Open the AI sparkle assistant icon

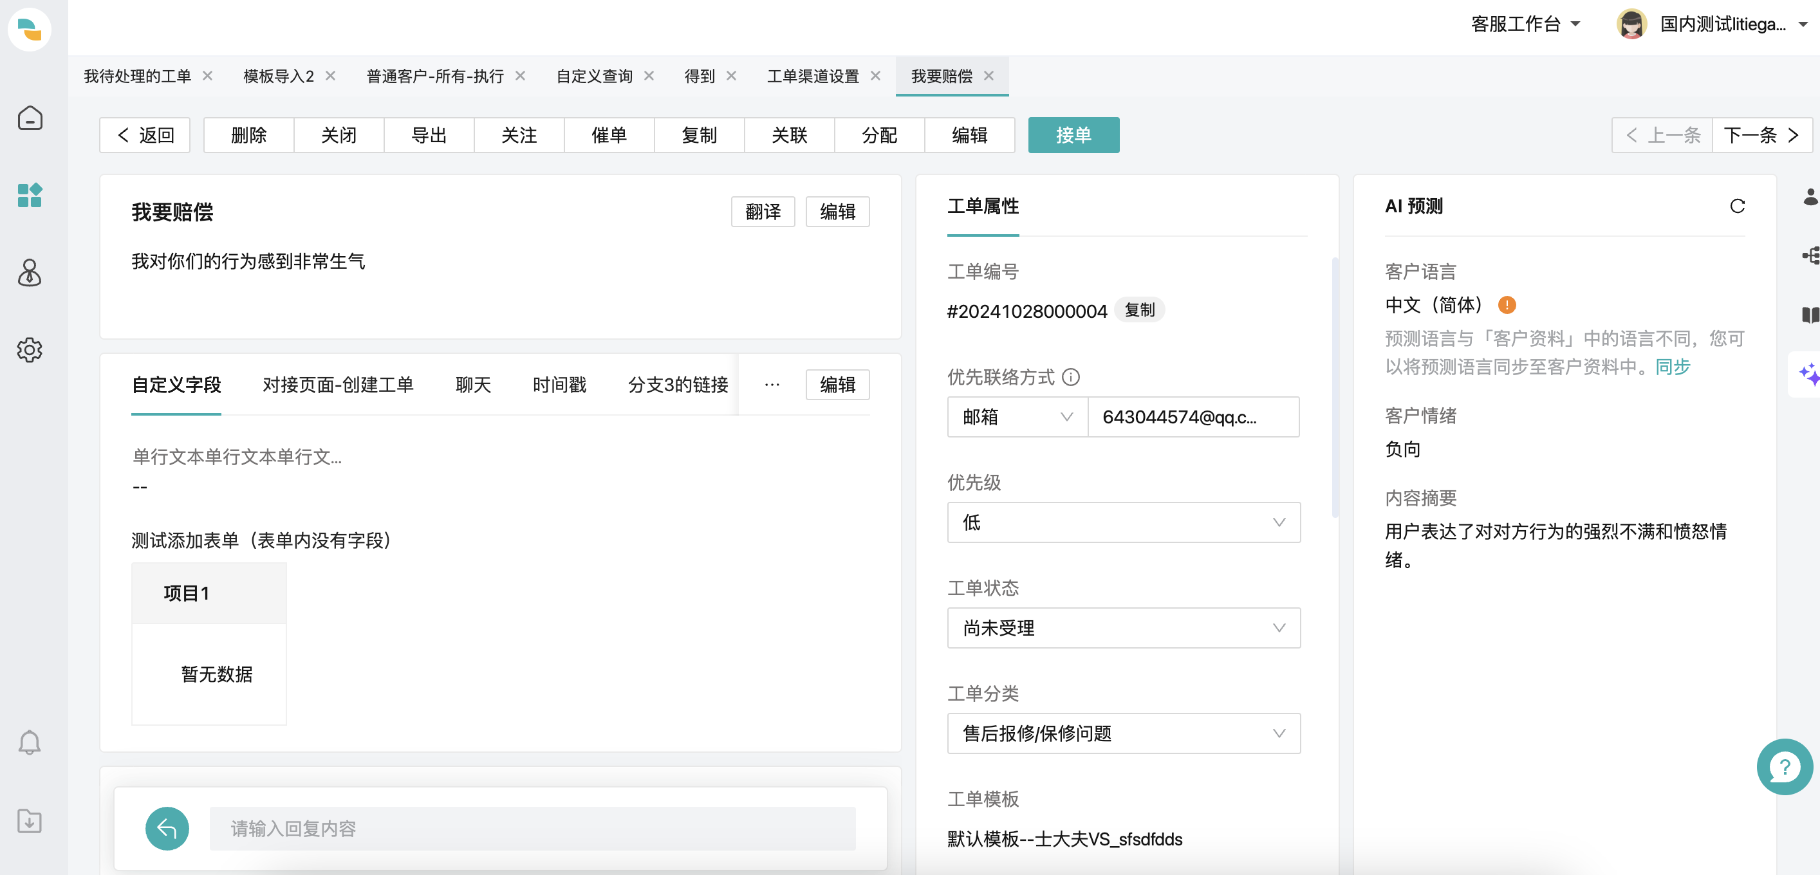1808,374
